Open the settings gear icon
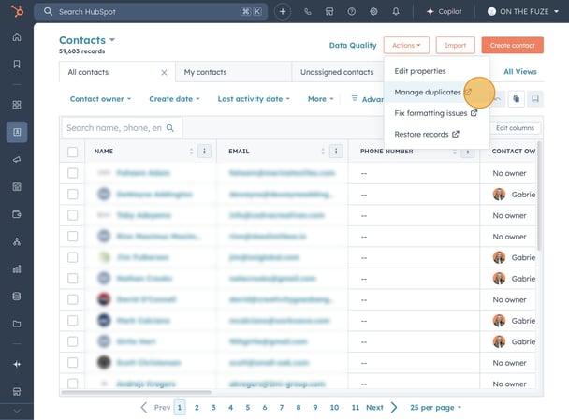 pyautogui.click(x=373, y=11)
